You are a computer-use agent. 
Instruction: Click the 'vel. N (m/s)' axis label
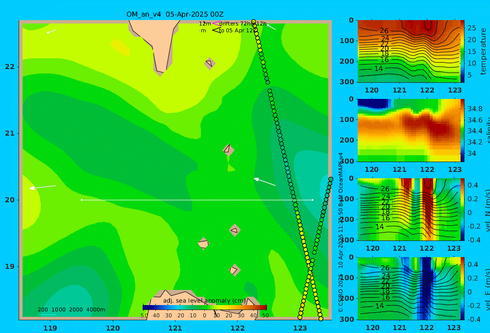point(488,210)
